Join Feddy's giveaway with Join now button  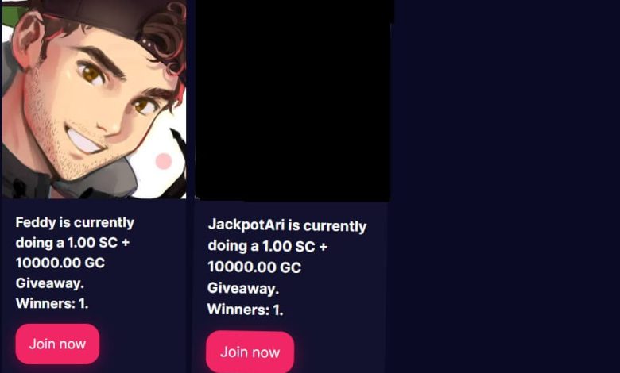pos(57,344)
